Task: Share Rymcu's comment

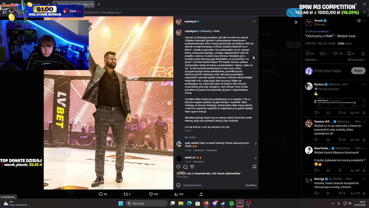Action: click(364, 113)
